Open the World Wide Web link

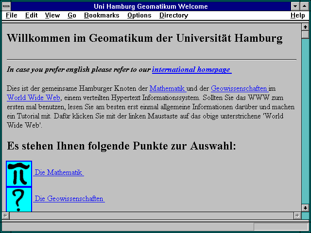click(x=34, y=98)
